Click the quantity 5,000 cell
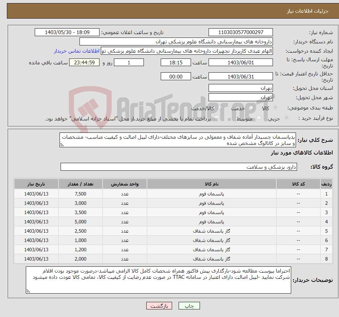This screenshot has height=317, width=339. tap(81, 222)
